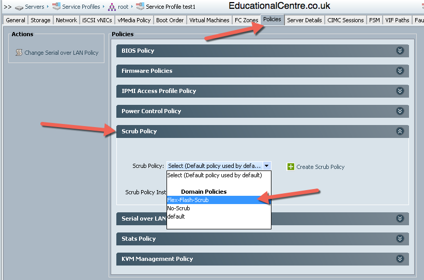Click the Scrub Policy dropdown arrow
Screen dimensions: 424x280
[x=267, y=166]
